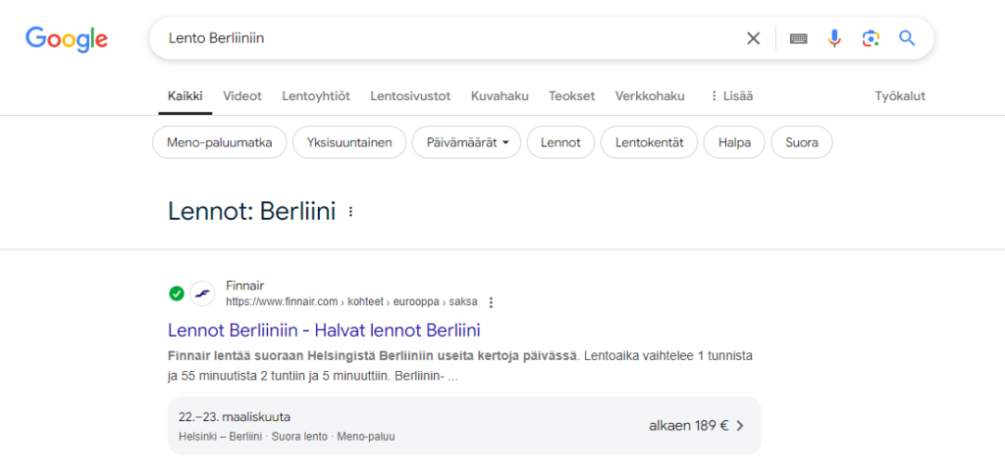
Task: Open the three-dot menu next to Finnair URL
Action: pos(491,301)
